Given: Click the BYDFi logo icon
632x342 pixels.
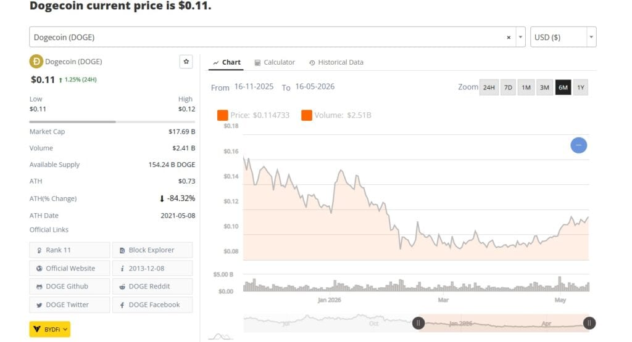Looking at the screenshot, I should pyautogui.click(x=36, y=329).
